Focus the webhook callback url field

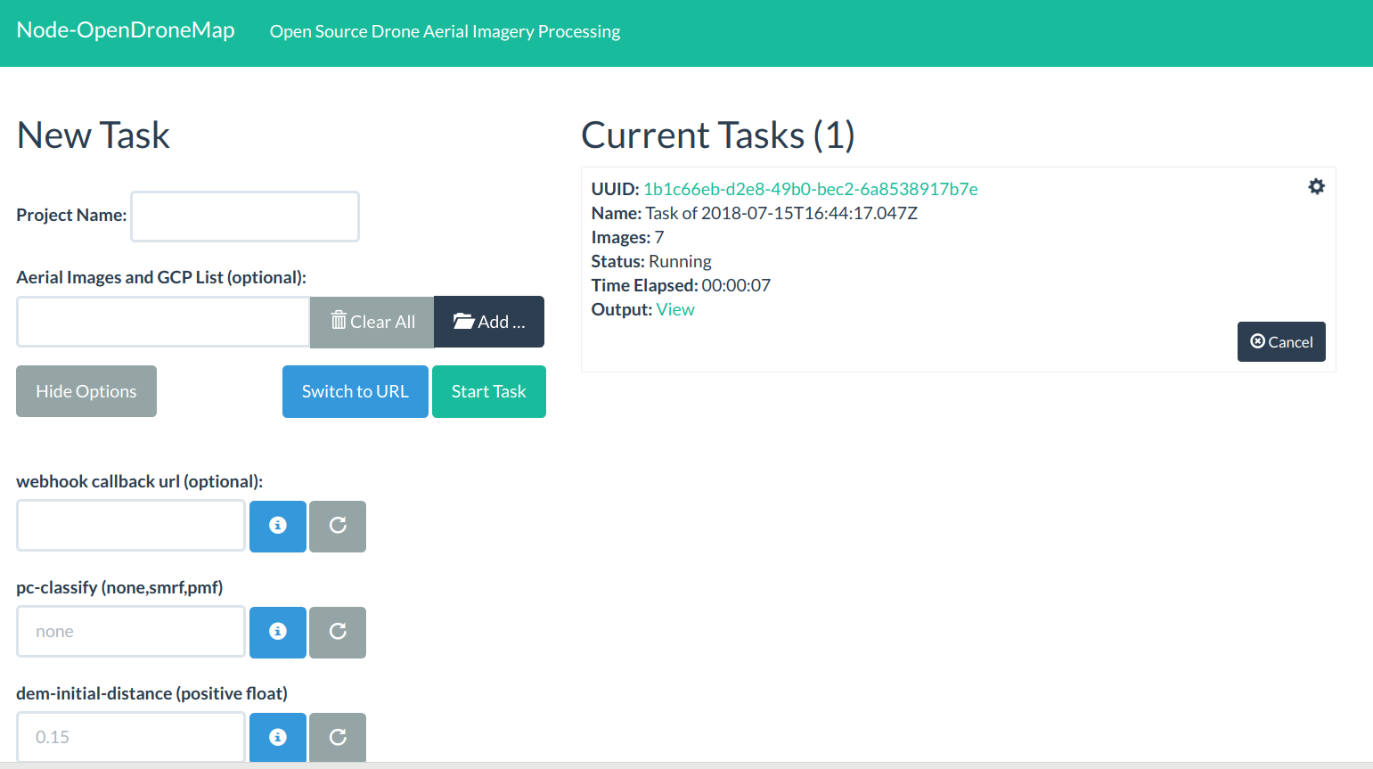pyautogui.click(x=131, y=526)
